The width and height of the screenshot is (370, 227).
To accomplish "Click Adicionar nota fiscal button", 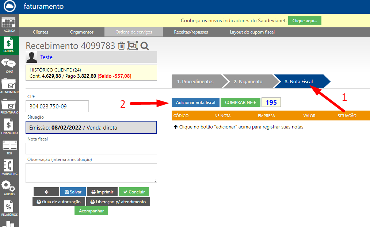I will (195, 103).
